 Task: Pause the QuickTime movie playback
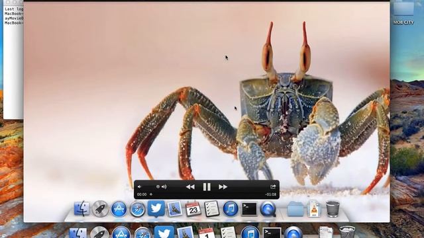click(x=207, y=186)
